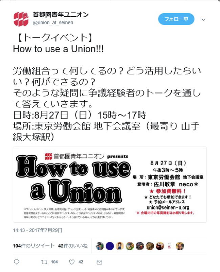Viewport: 220px width, 272px height.
Task: Click the like count 42 beside heart
Action: (x=81, y=262)
